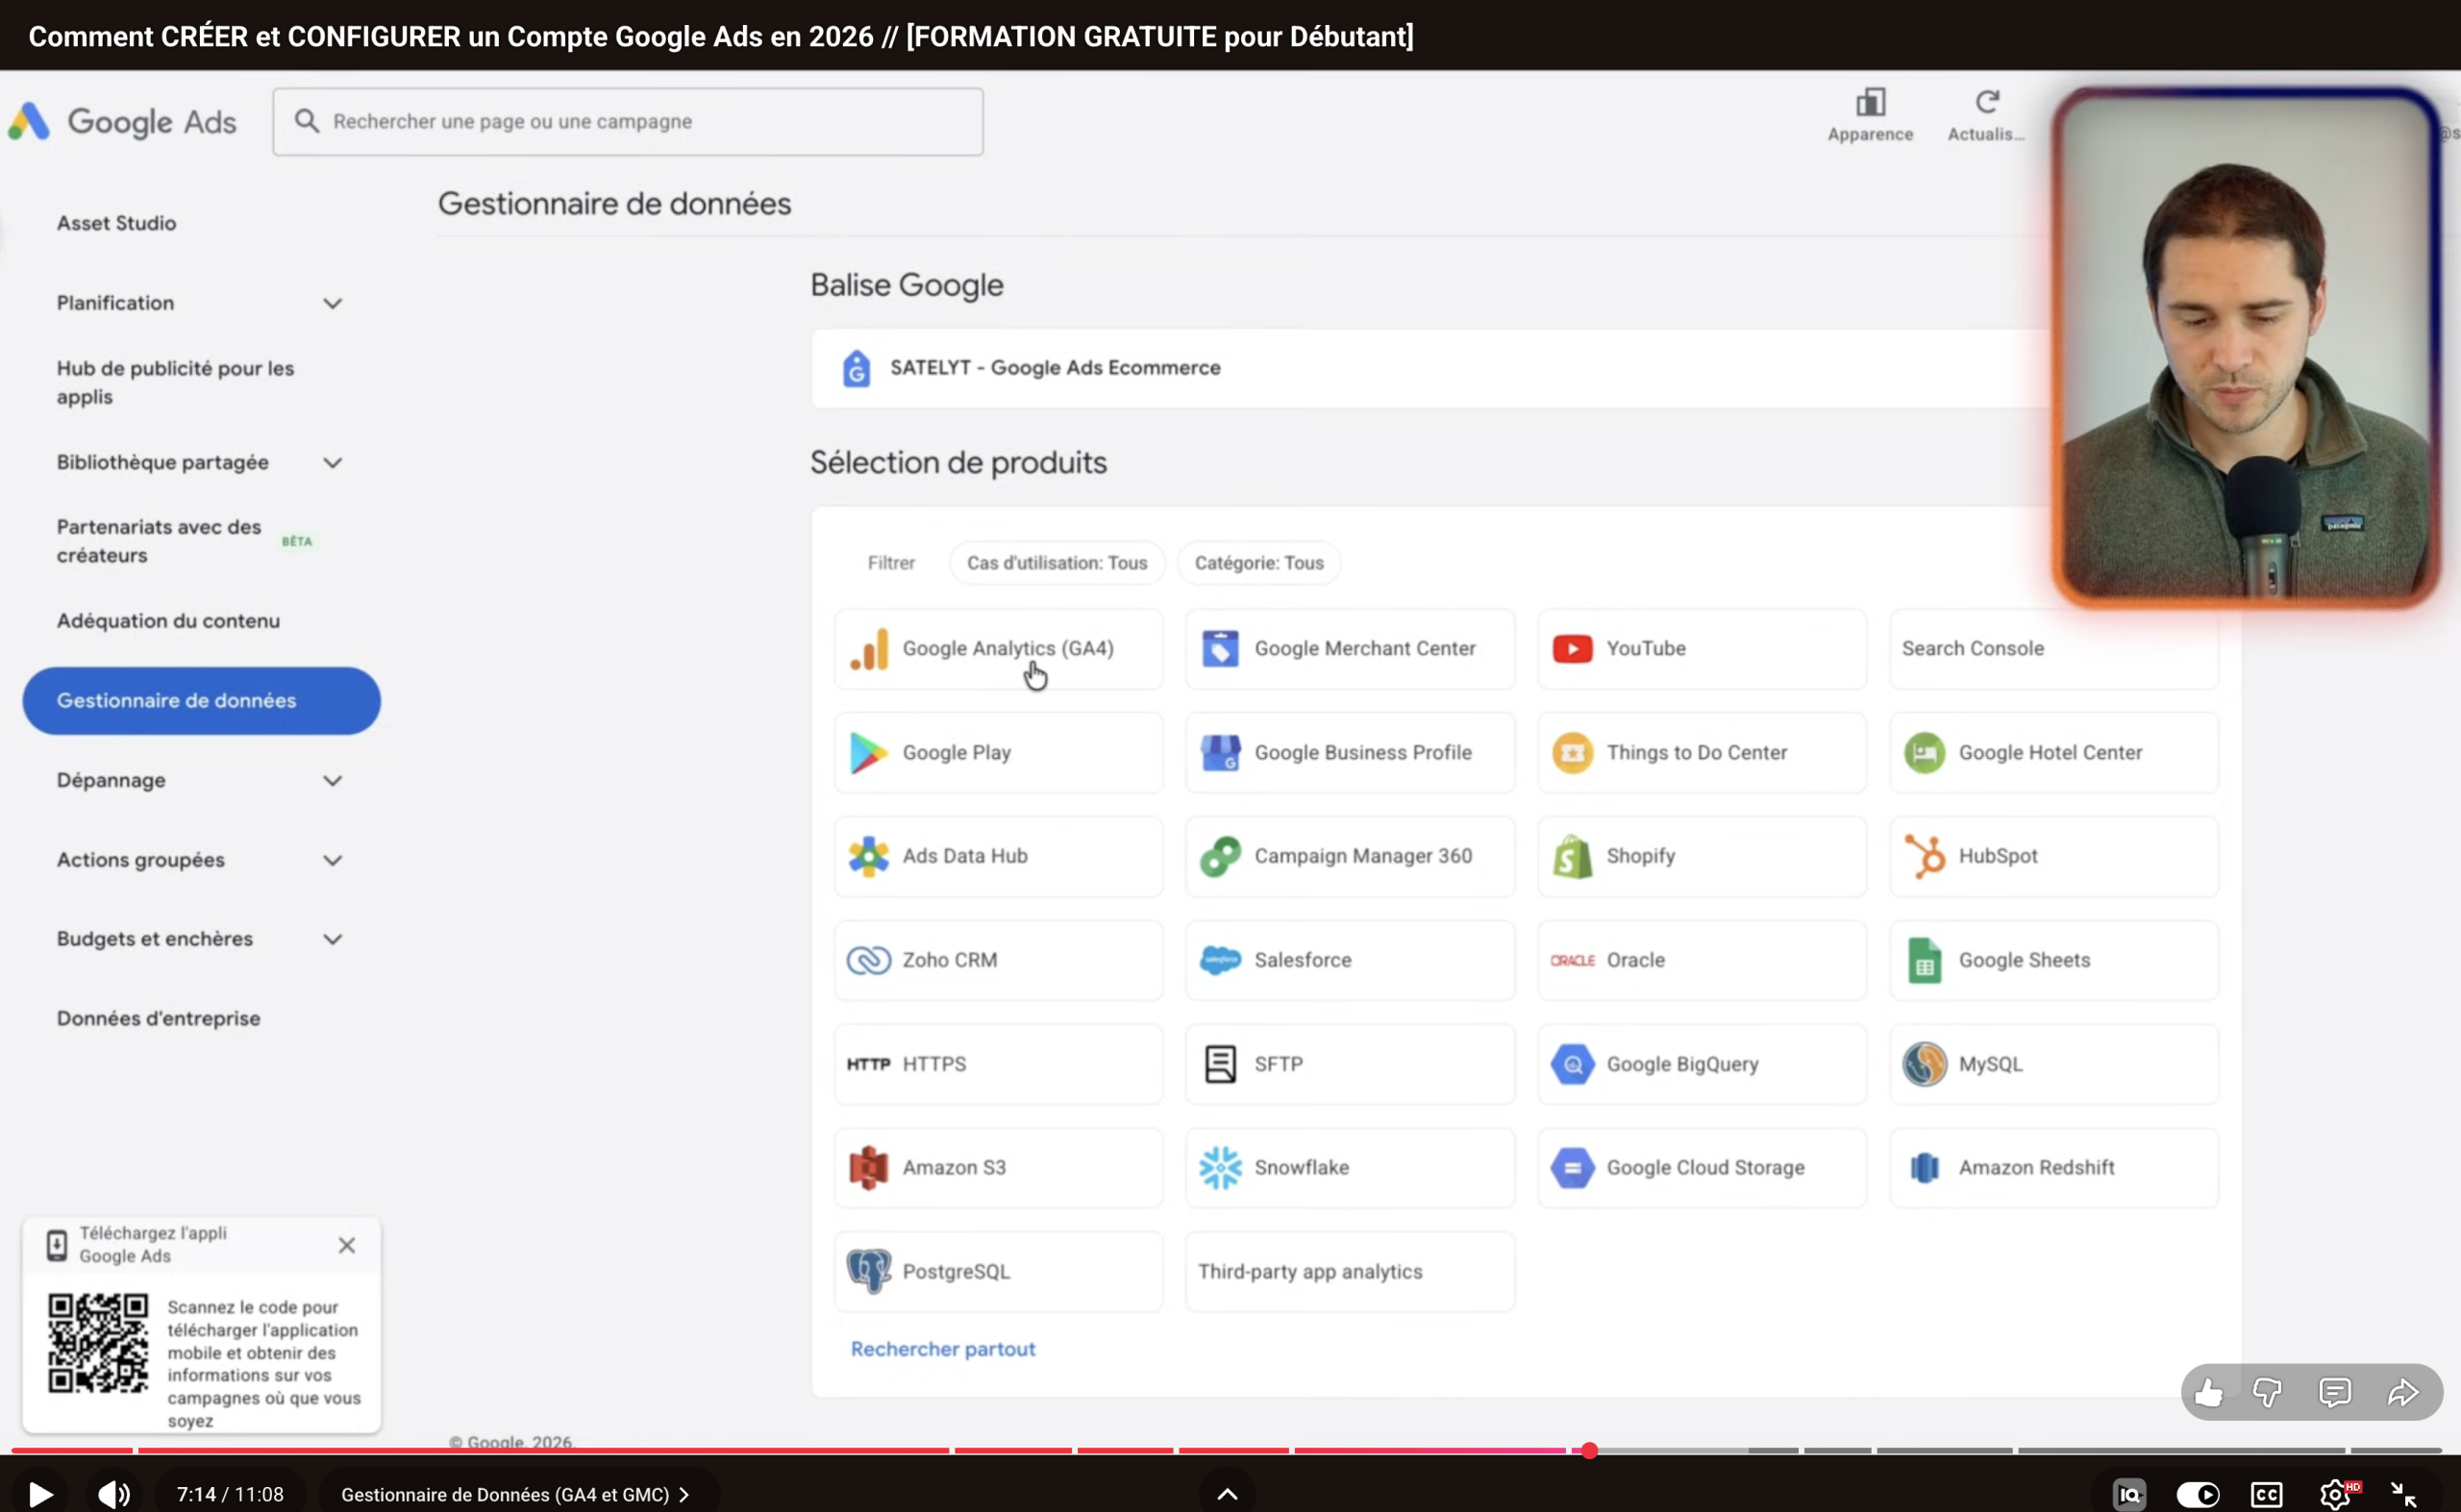Close the Google Ads app download popup
The width and height of the screenshot is (2461, 1512).
pyautogui.click(x=346, y=1245)
